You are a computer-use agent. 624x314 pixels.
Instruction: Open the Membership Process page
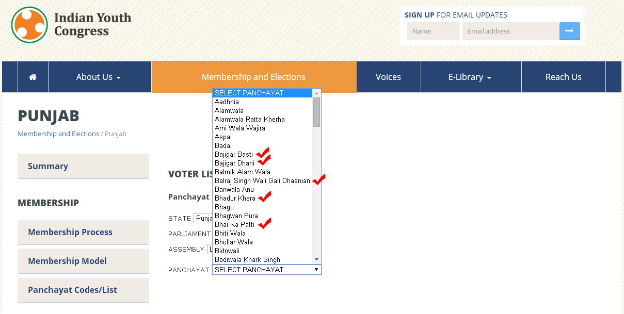point(83,232)
